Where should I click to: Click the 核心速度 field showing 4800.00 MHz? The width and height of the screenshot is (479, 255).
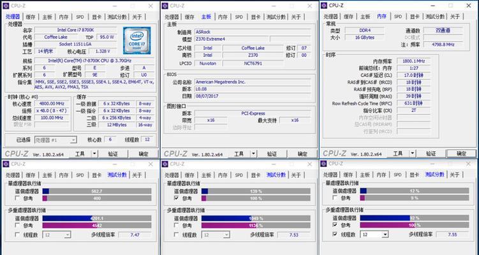tap(52, 103)
